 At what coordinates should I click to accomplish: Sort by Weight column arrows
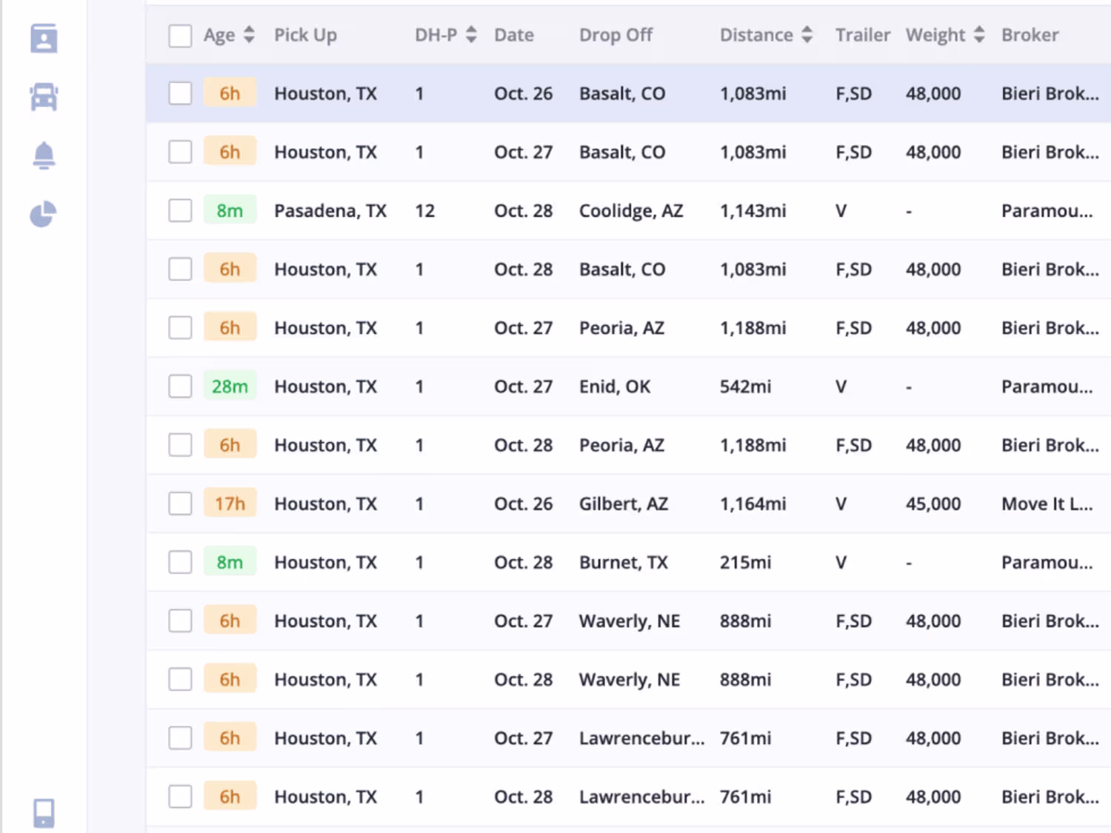(979, 35)
